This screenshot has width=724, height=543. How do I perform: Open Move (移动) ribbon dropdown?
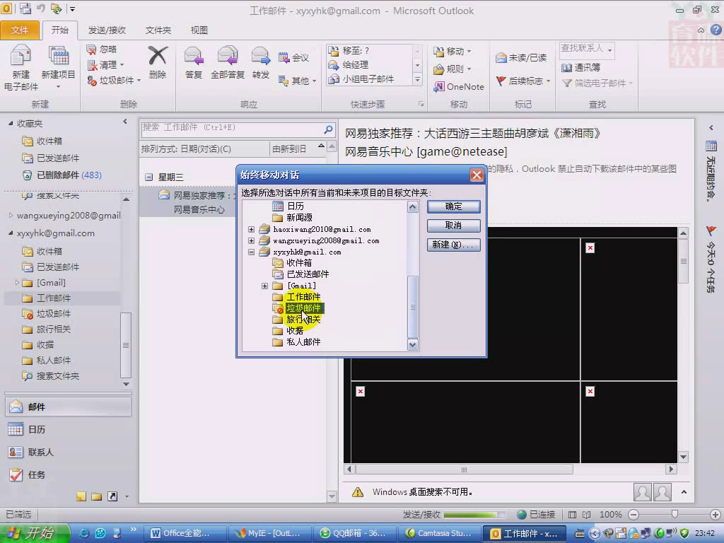tap(452, 51)
